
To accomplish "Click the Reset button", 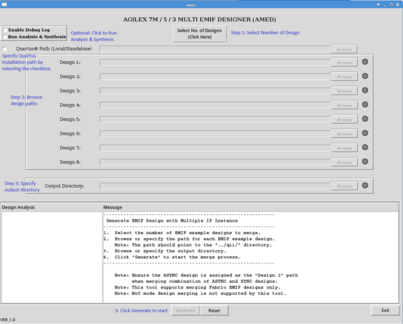I will click(x=214, y=310).
